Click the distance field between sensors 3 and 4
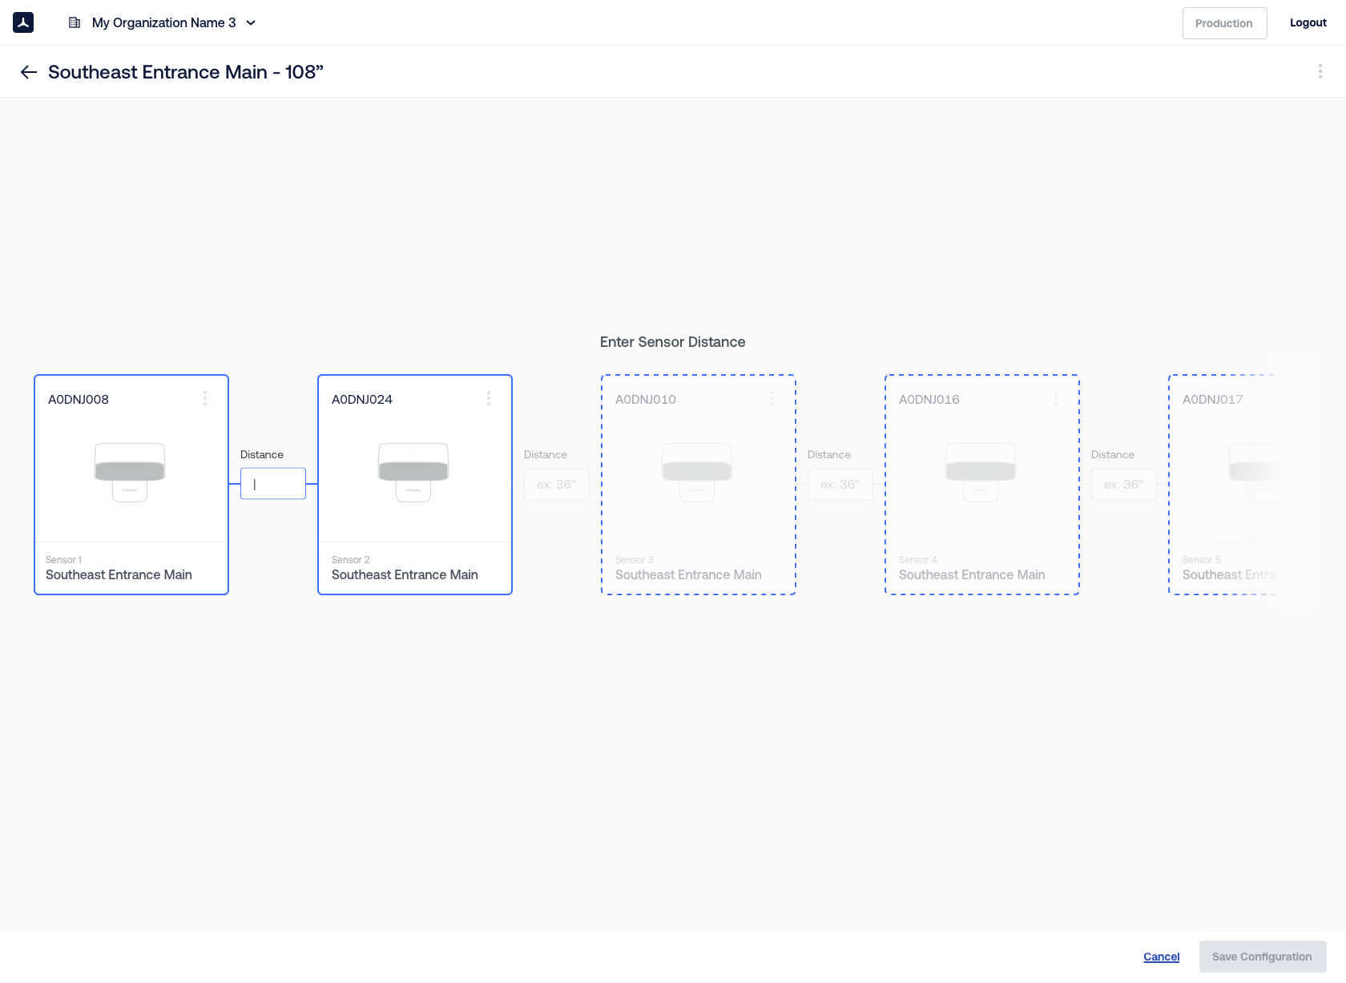Viewport: 1346px width, 983px height. (x=840, y=485)
